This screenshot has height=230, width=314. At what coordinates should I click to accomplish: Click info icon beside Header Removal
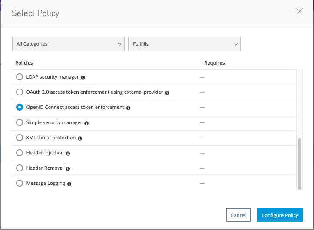[68, 168]
